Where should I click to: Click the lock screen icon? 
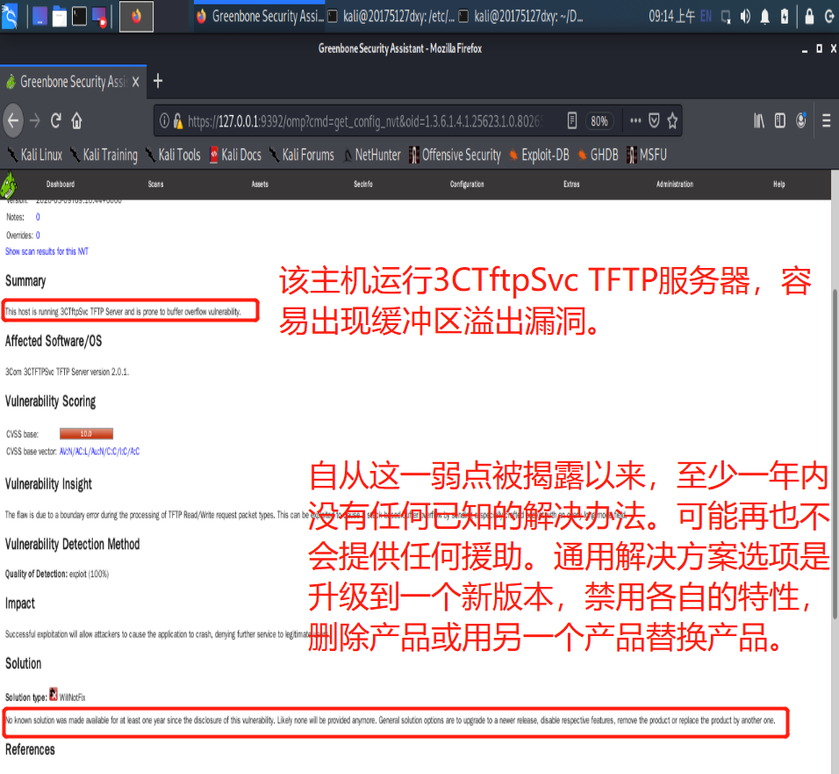(x=809, y=17)
